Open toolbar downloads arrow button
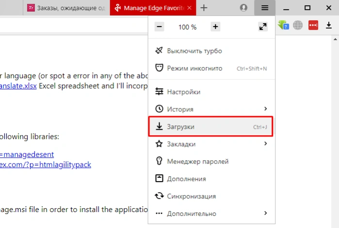The image size is (339, 228). pyautogui.click(x=329, y=25)
